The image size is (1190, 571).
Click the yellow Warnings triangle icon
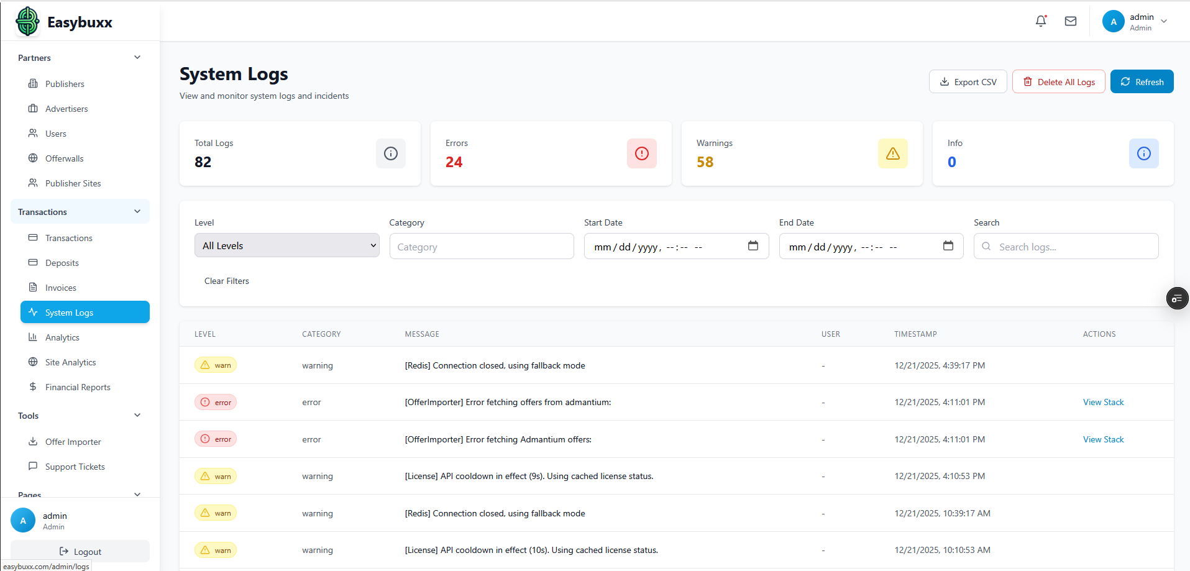892,153
